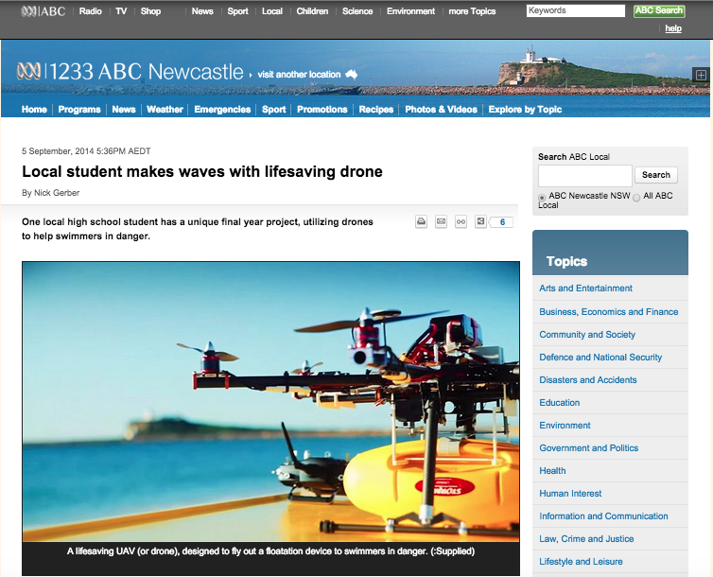Click the Australia map location icon

351,74
